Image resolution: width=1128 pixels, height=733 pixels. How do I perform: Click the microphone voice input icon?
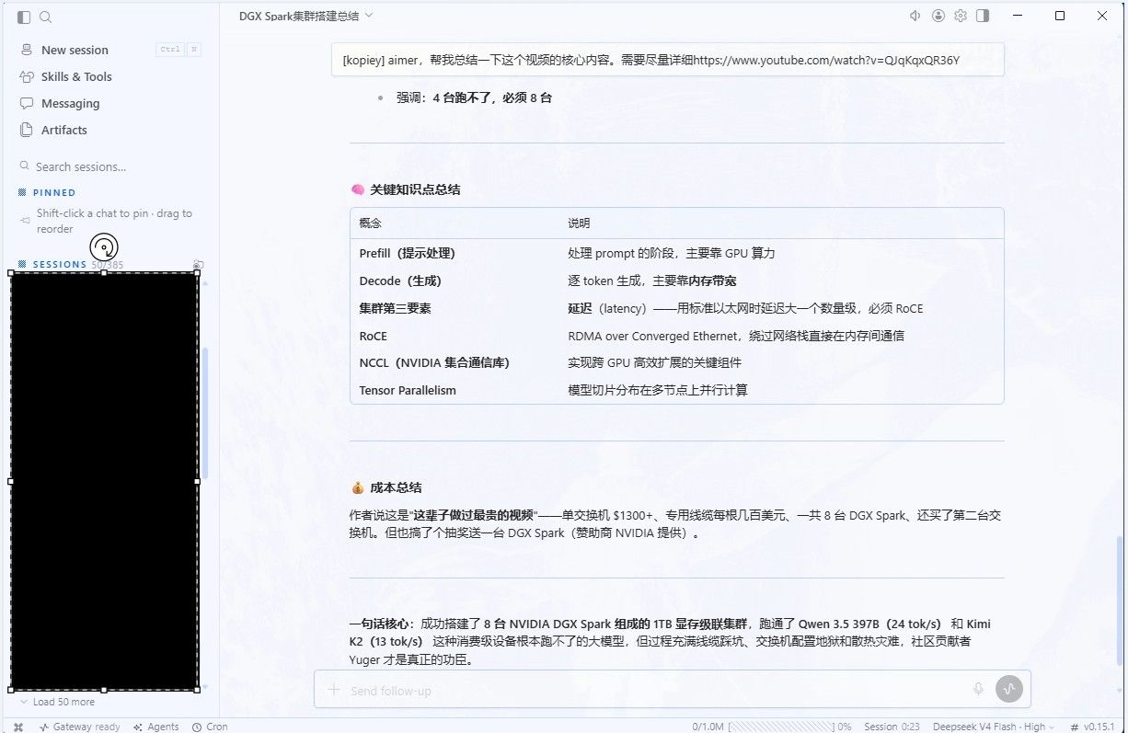coord(978,689)
